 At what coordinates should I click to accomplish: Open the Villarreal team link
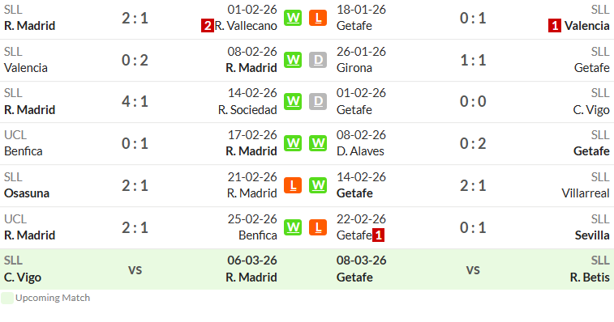coord(586,193)
